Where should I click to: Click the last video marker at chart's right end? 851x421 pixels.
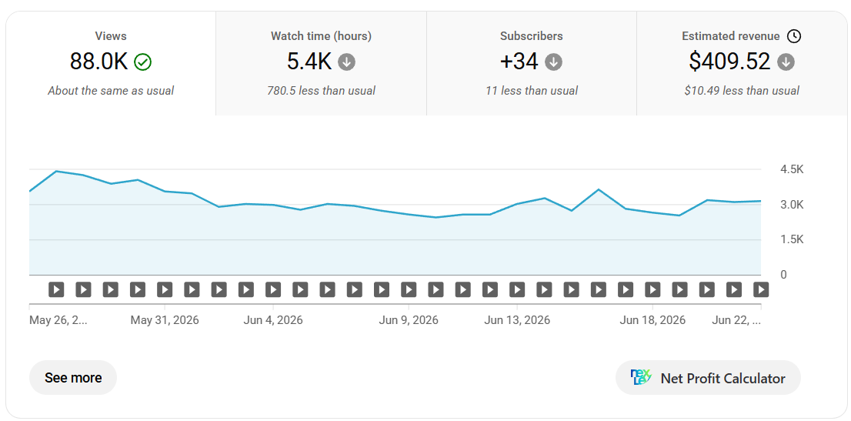761,289
